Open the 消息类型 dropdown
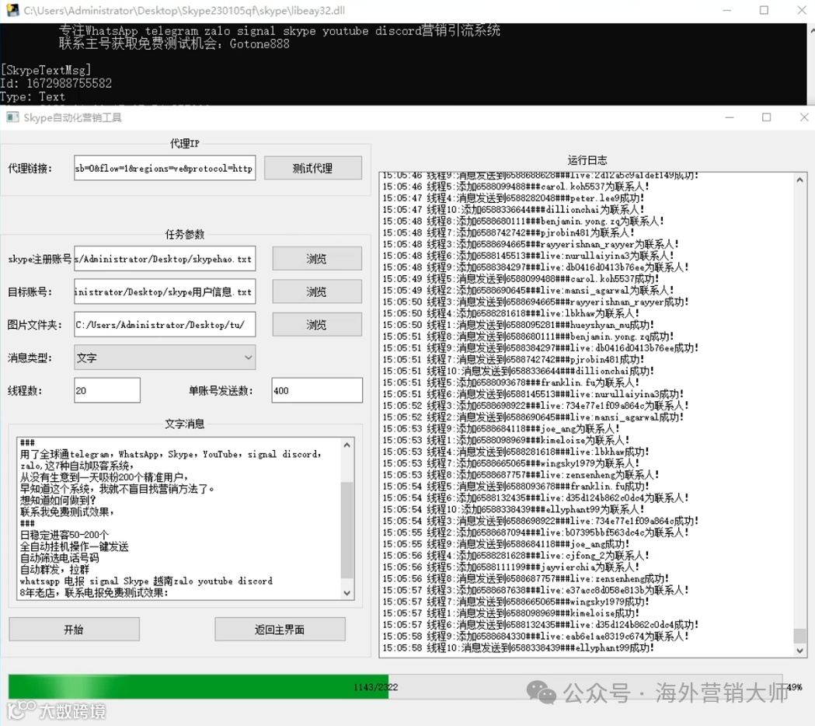815x726 pixels. pos(165,358)
